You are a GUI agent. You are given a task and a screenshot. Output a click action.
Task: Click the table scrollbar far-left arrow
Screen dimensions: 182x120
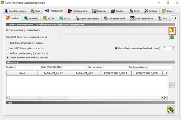pos(8,98)
